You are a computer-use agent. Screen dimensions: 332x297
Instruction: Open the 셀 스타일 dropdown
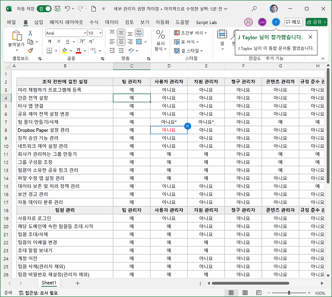point(188,50)
